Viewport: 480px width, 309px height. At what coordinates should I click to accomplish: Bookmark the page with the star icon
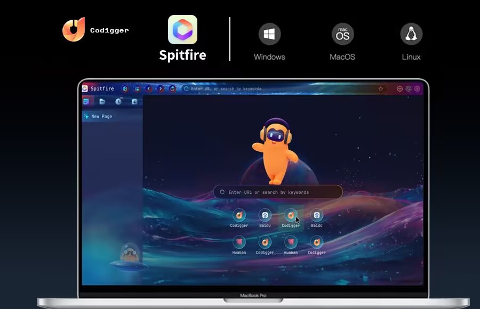381,89
